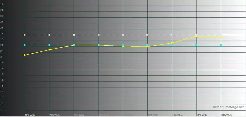Select the white reference point at 10% White

pyautogui.click(x=25, y=35)
